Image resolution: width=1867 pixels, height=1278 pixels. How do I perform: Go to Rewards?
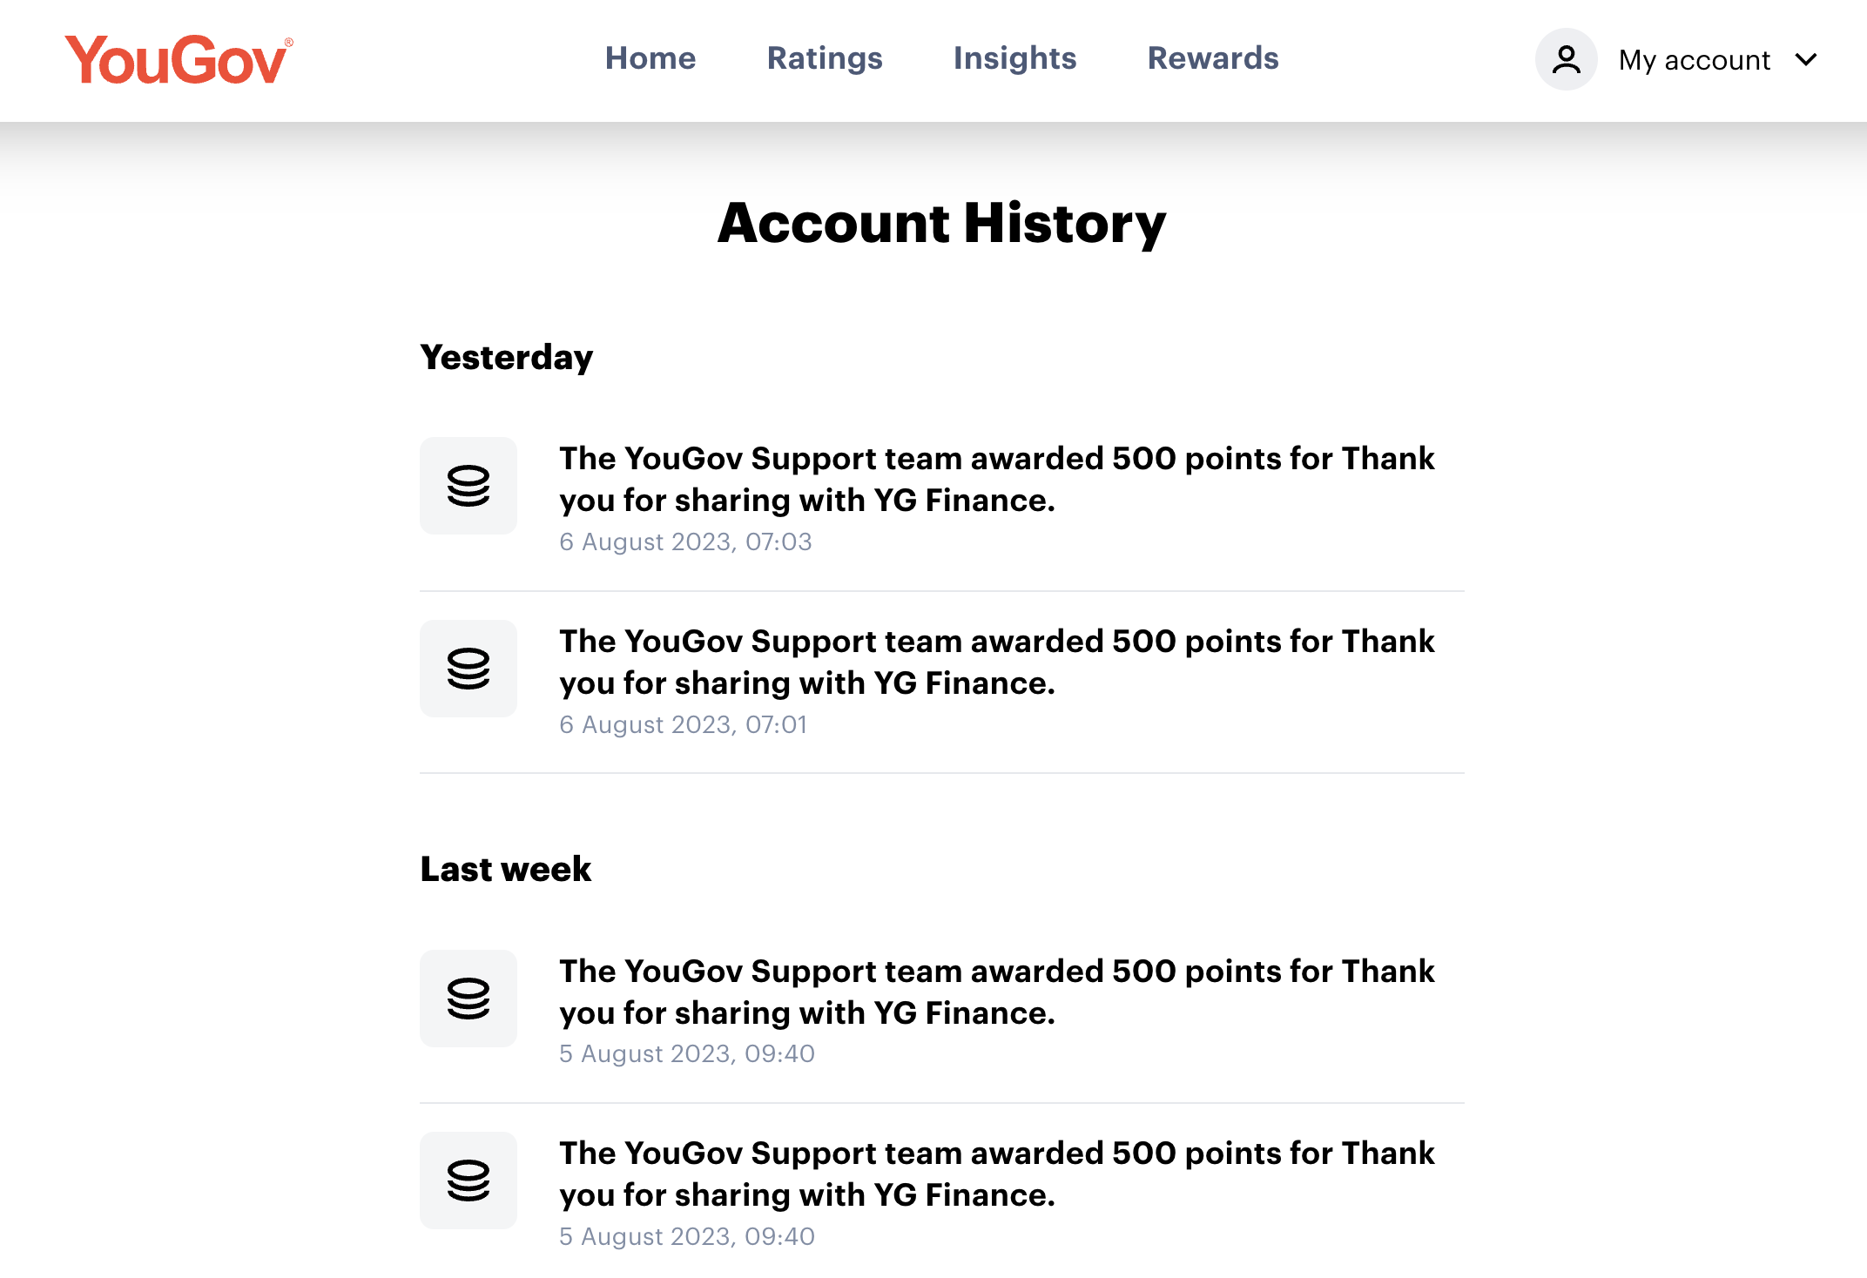(1213, 58)
